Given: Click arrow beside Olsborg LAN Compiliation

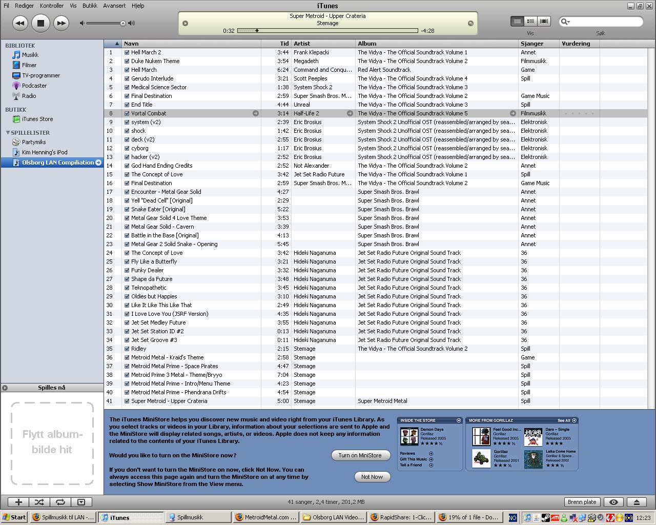Looking at the screenshot, I should point(98,163).
